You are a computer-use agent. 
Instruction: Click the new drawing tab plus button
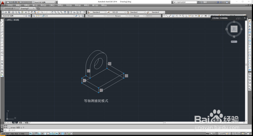tap(38, 9)
